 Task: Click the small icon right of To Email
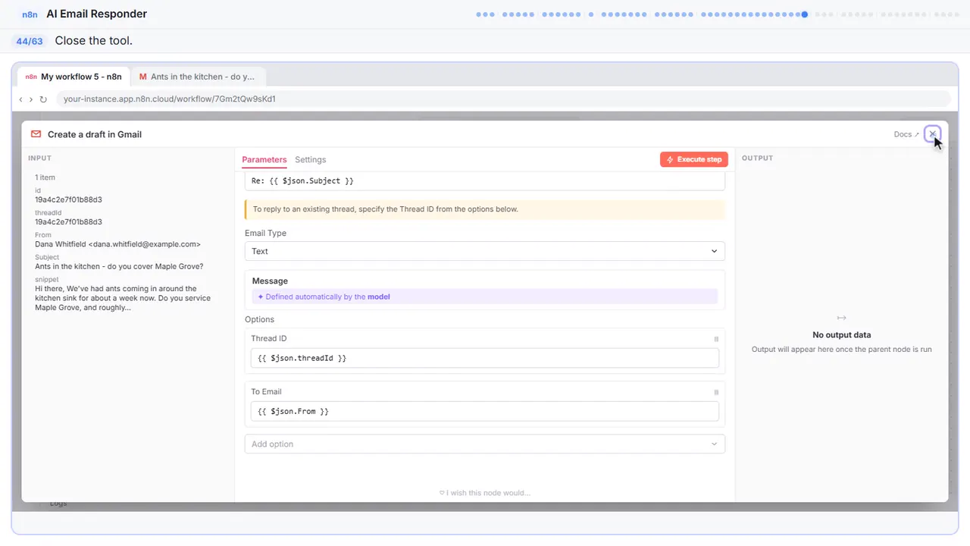click(716, 392)
